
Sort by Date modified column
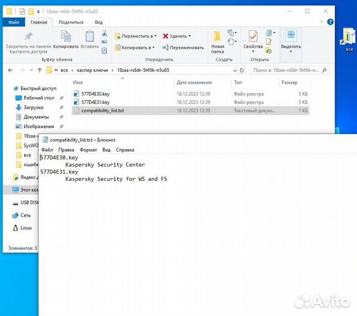pyautogui.click(x=194, y=83)
